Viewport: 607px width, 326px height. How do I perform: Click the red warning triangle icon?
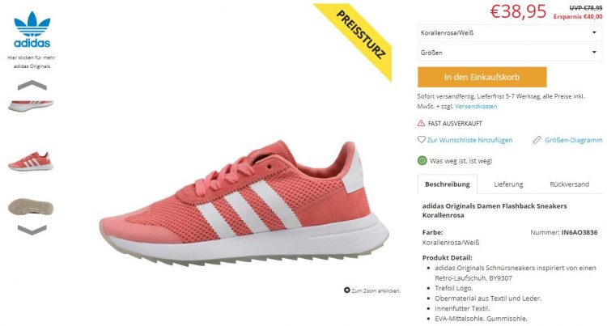click(421, 123)
